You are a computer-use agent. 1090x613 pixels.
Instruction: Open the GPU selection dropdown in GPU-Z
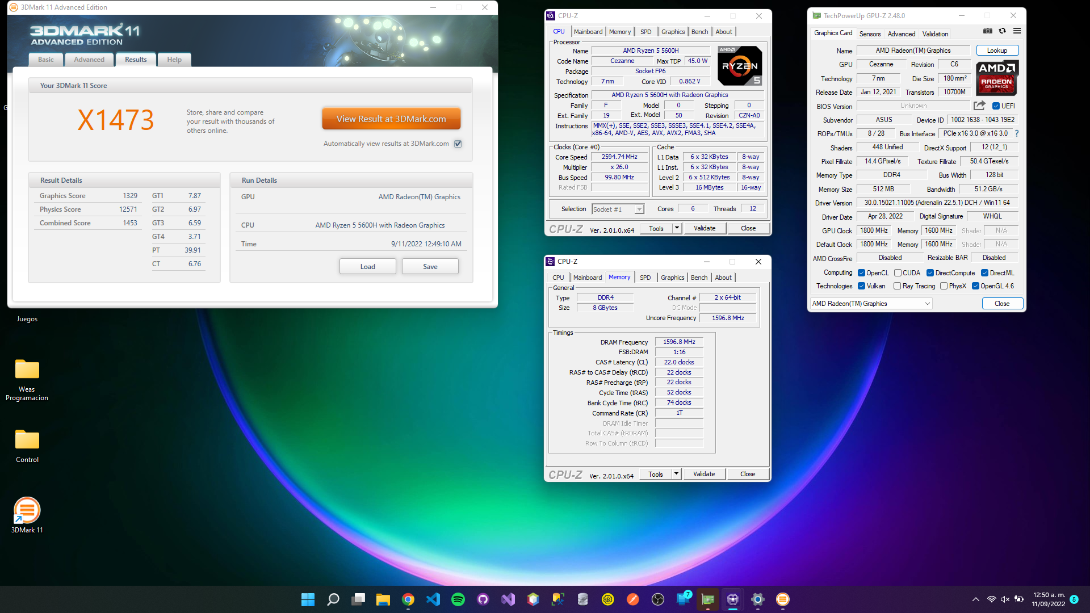point(871,304)
